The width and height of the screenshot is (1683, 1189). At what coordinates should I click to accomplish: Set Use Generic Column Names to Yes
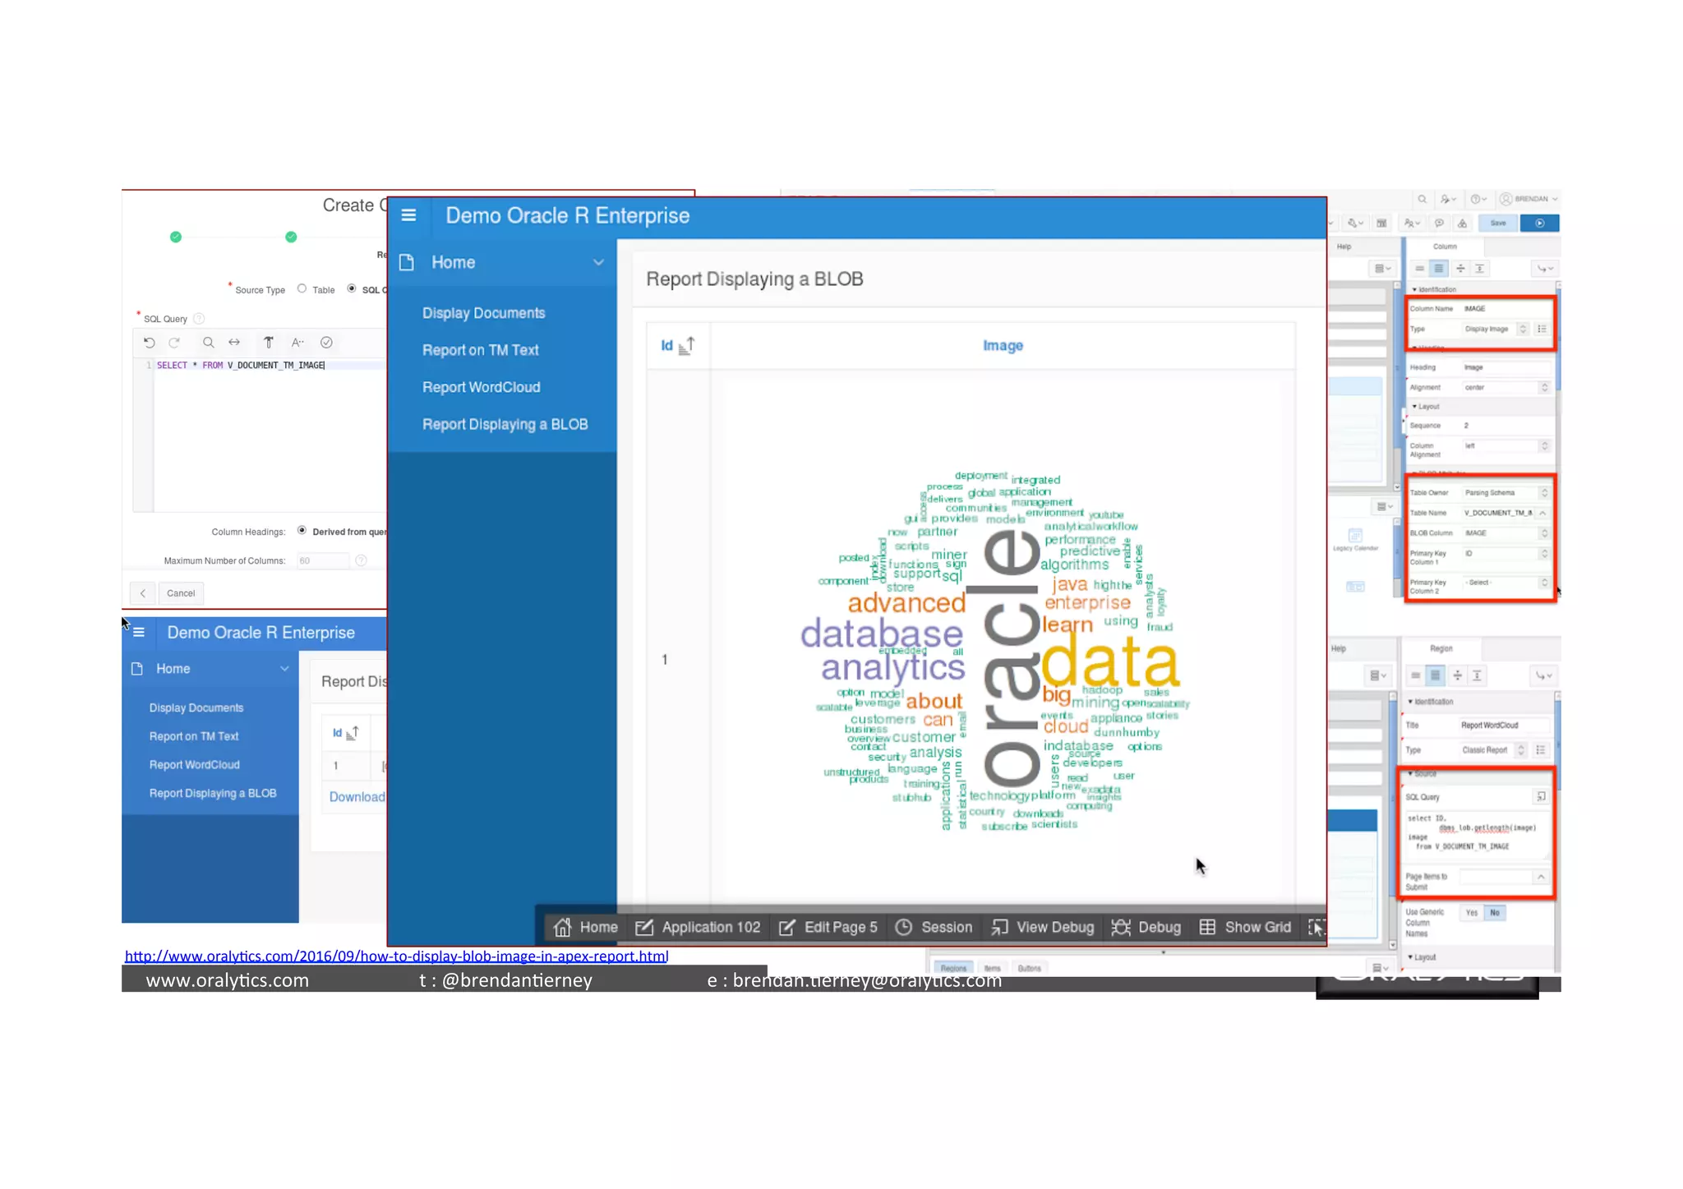[x=1471, y=913]
